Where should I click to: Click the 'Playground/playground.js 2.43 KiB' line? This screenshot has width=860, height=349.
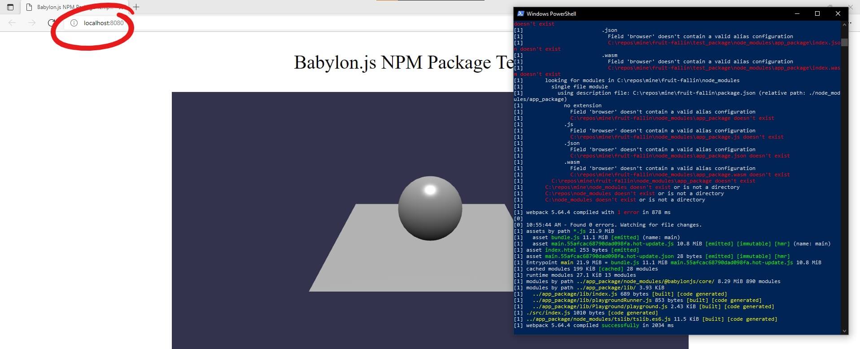click(644, 306)
